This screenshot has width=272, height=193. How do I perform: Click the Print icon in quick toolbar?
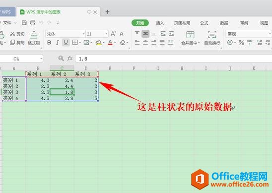click(33, 23)
